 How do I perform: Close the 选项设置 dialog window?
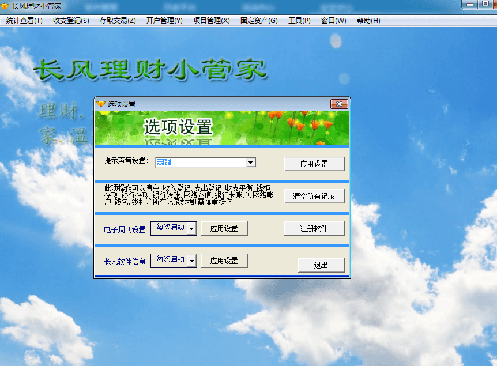(339, 104)
